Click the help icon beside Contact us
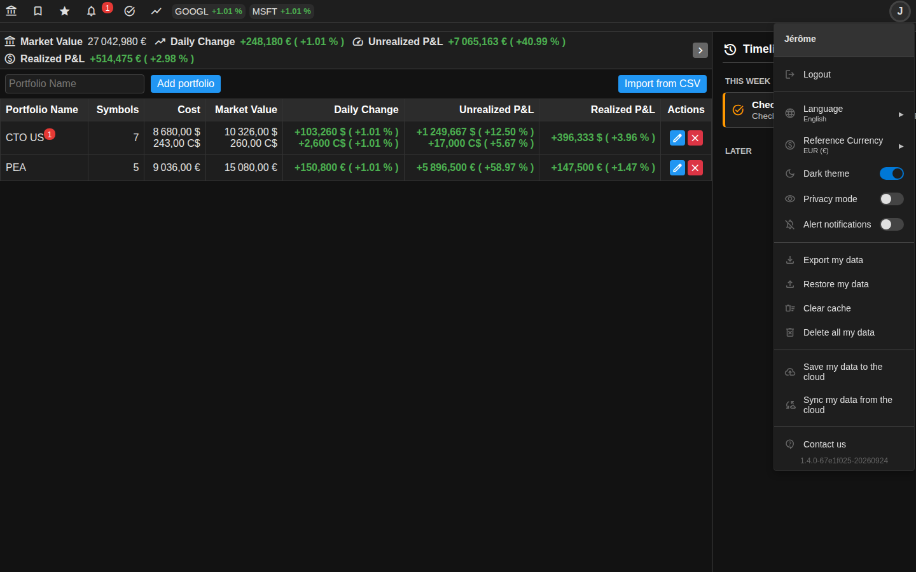 [x=790, y=444]
